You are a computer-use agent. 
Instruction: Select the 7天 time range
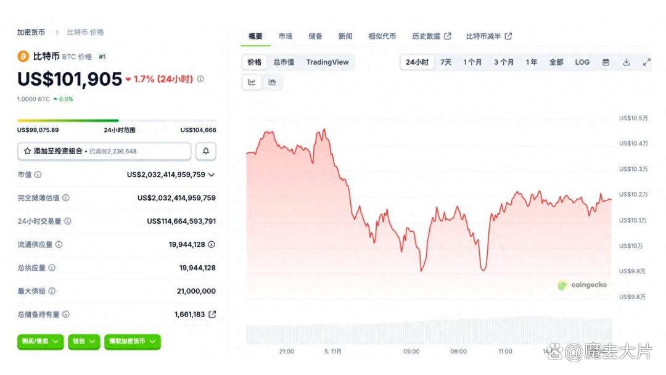pyautogui.click(x=445, y=62)
